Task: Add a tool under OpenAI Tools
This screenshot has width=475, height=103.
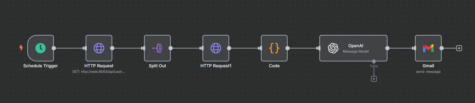Action: [x=374, y=79]
